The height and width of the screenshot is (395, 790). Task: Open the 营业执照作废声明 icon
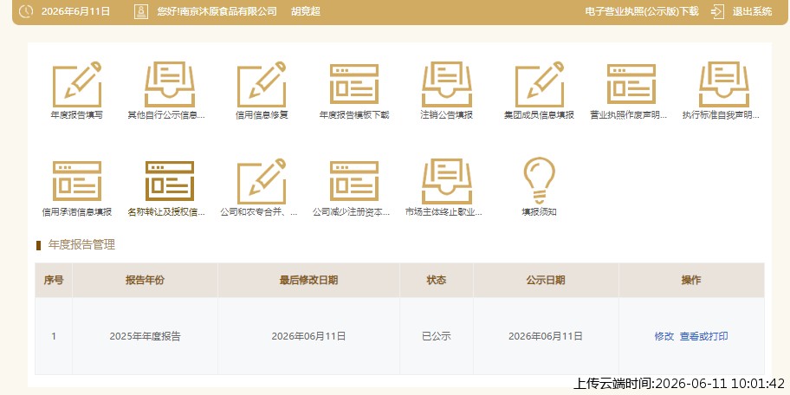[631, 84]
